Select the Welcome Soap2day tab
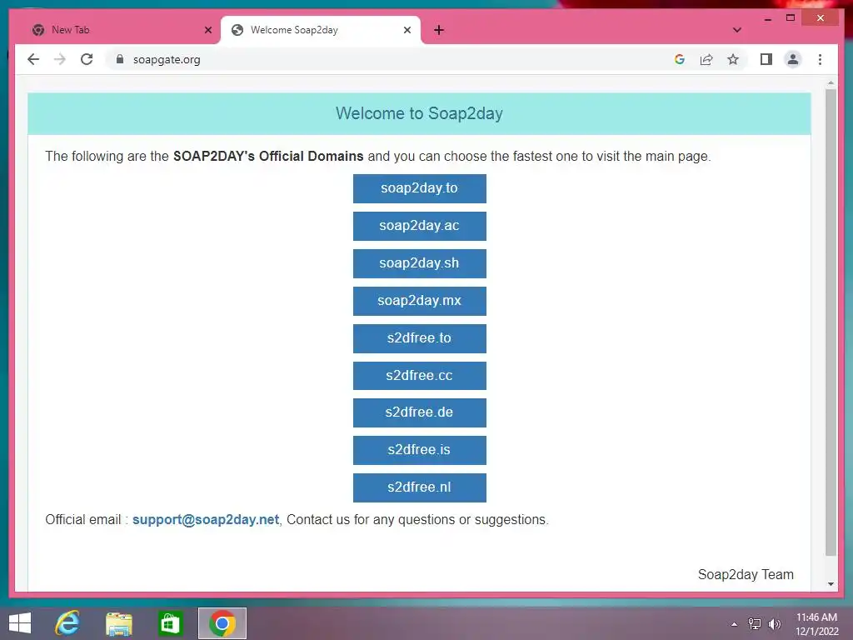This screenshot has height=640, width=853. point(321,30)
